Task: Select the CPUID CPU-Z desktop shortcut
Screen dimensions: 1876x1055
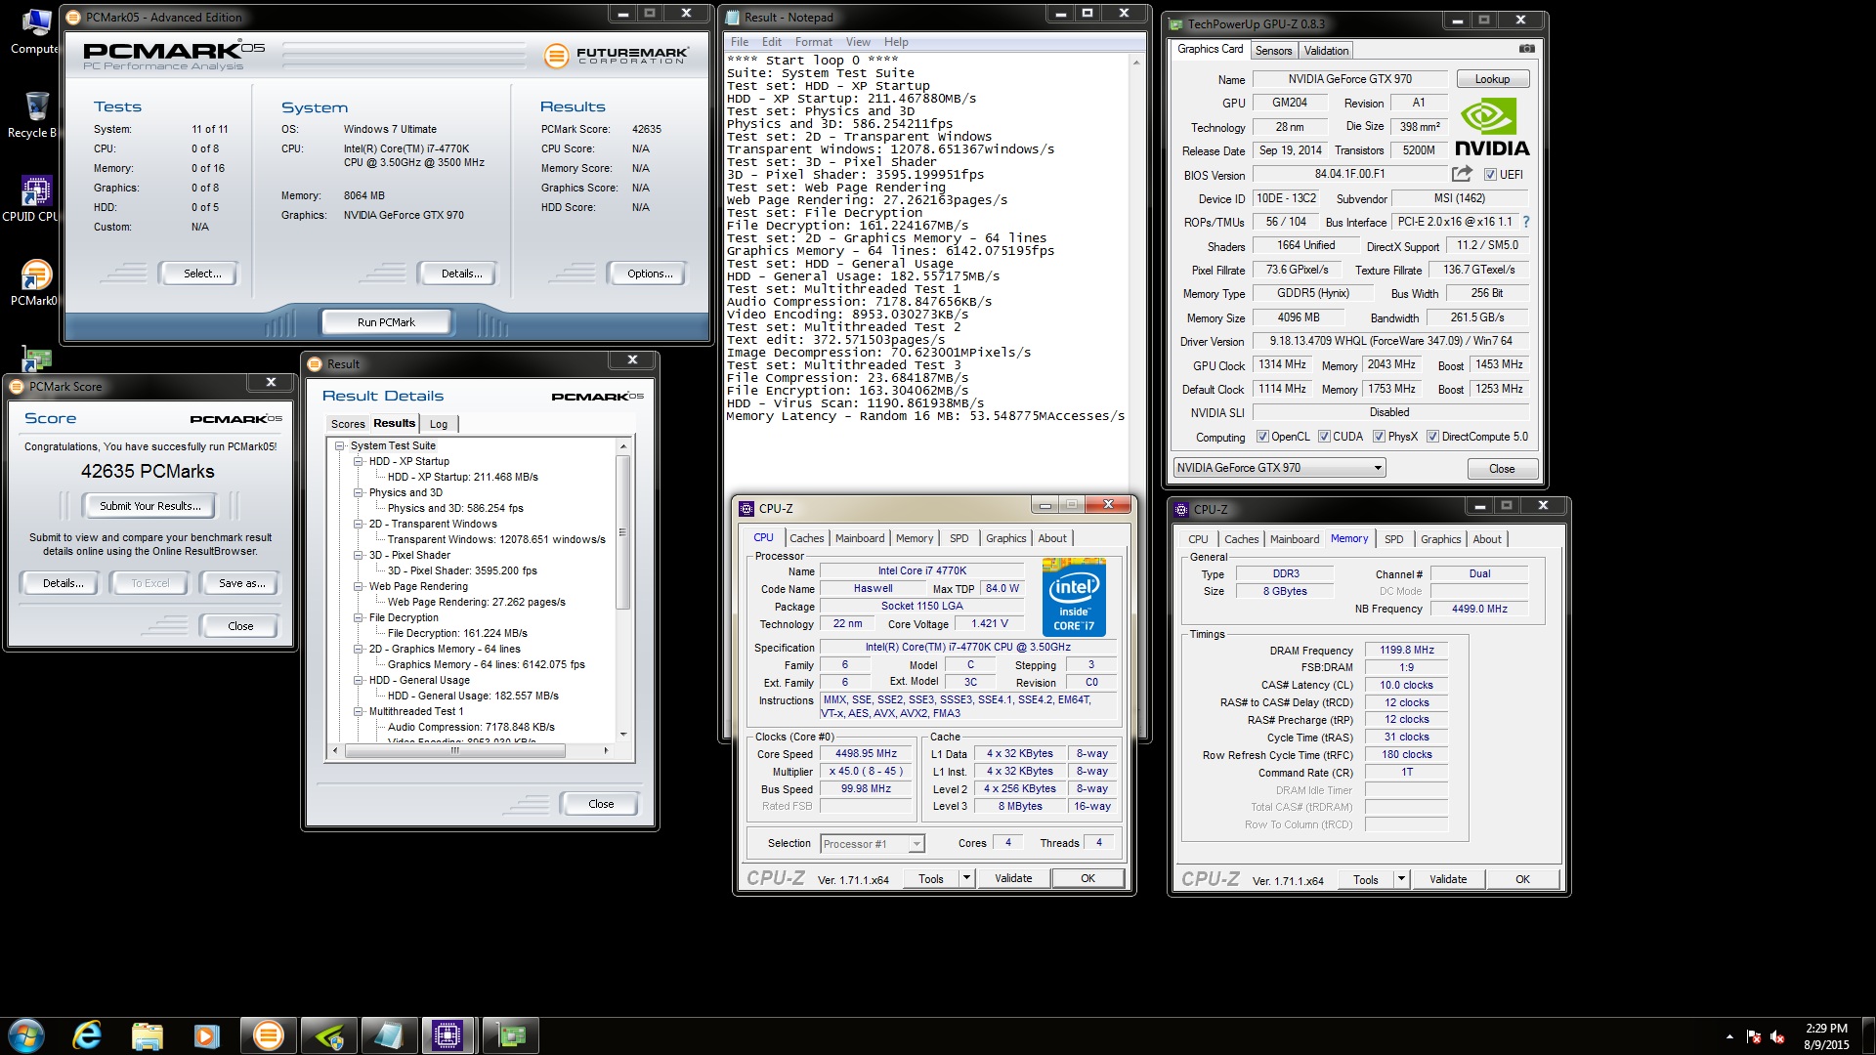Action: [35, 198]
